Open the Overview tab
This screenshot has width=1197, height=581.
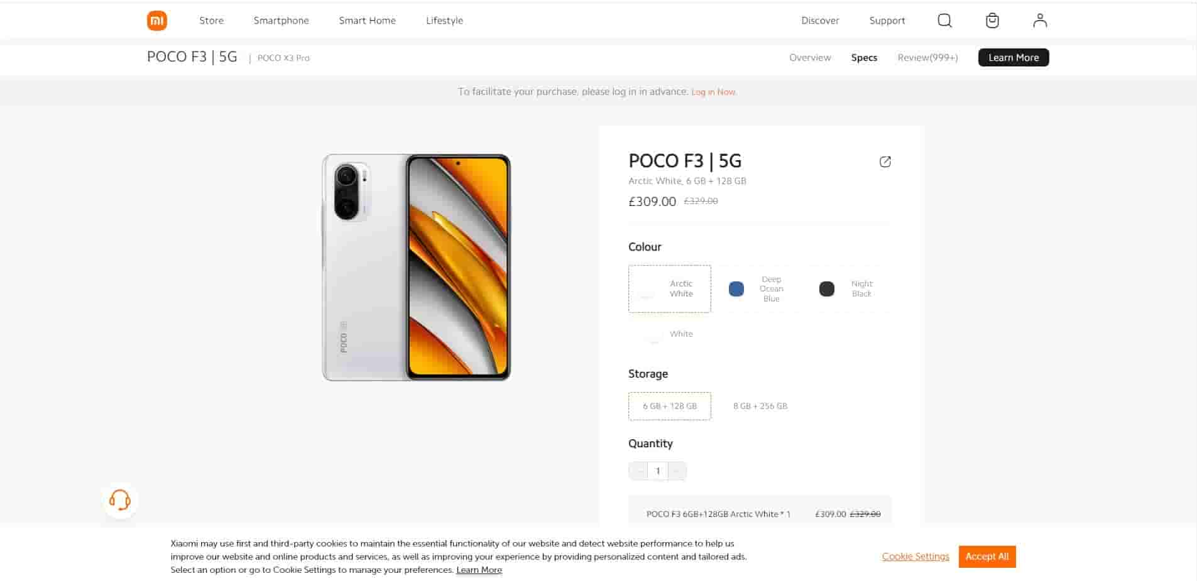pyautogui.click(x=810, y=57)
